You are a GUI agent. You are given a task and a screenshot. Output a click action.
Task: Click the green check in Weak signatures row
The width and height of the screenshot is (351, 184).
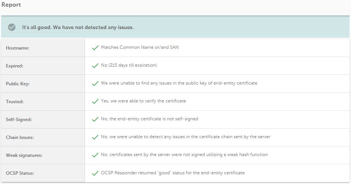point(95,155)
